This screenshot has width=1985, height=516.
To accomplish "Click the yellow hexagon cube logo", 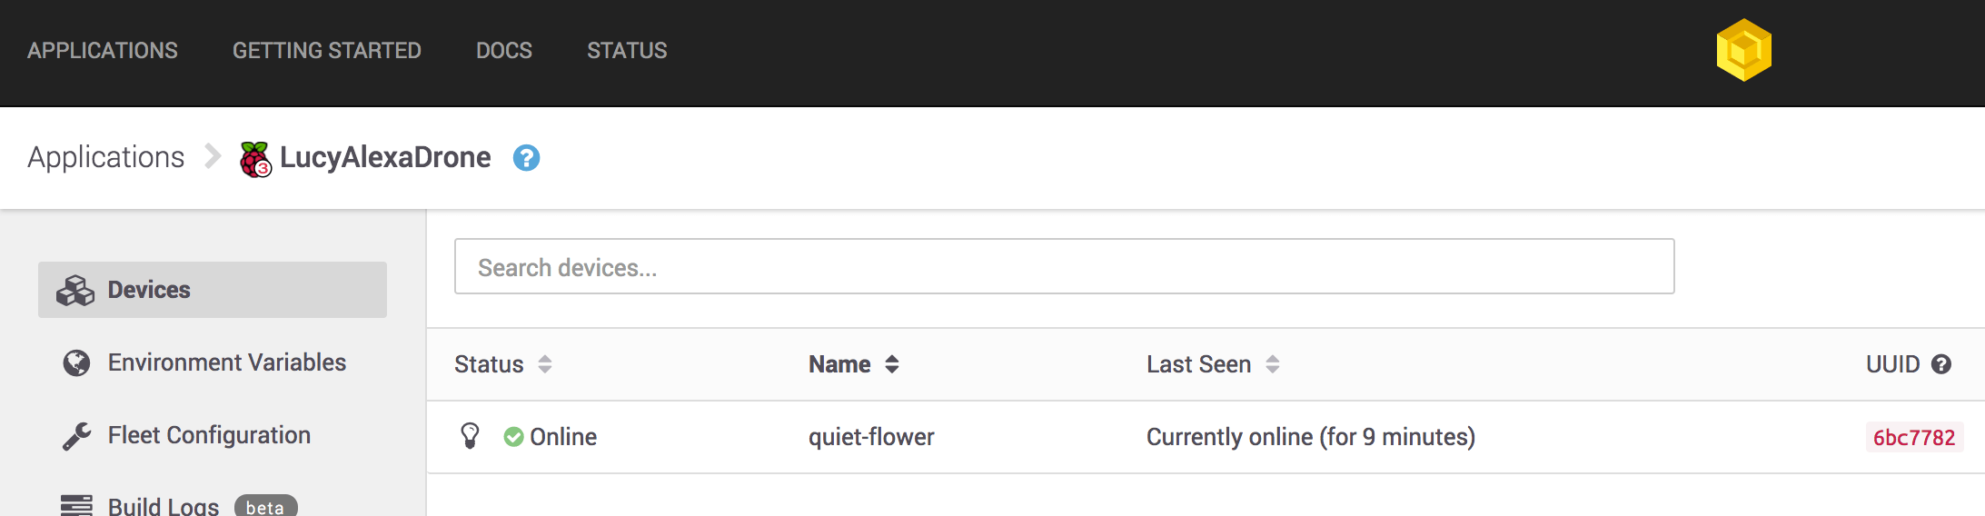I will [x=1743, y=50].
